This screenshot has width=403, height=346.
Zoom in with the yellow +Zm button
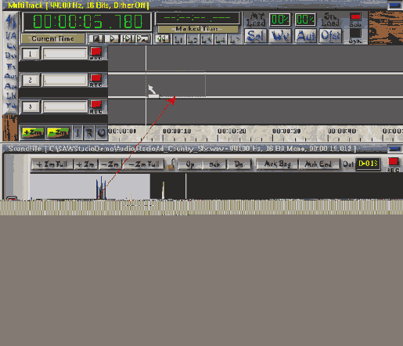point(33,132)
